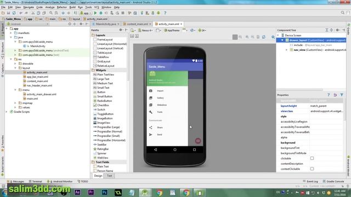Switch to the Text editor tab
The width and height of the screenshot is (351, 197).
tap(109, 176)
